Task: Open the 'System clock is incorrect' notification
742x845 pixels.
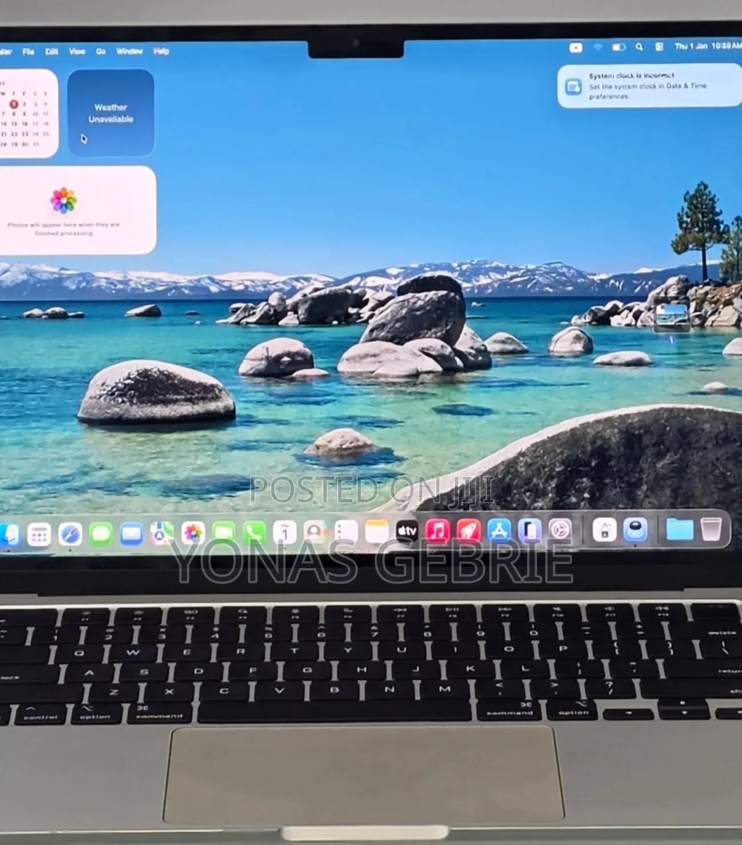Action: click(x=649, y=85)
